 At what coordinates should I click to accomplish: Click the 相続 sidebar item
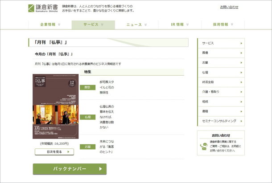(x=220, y=102)
